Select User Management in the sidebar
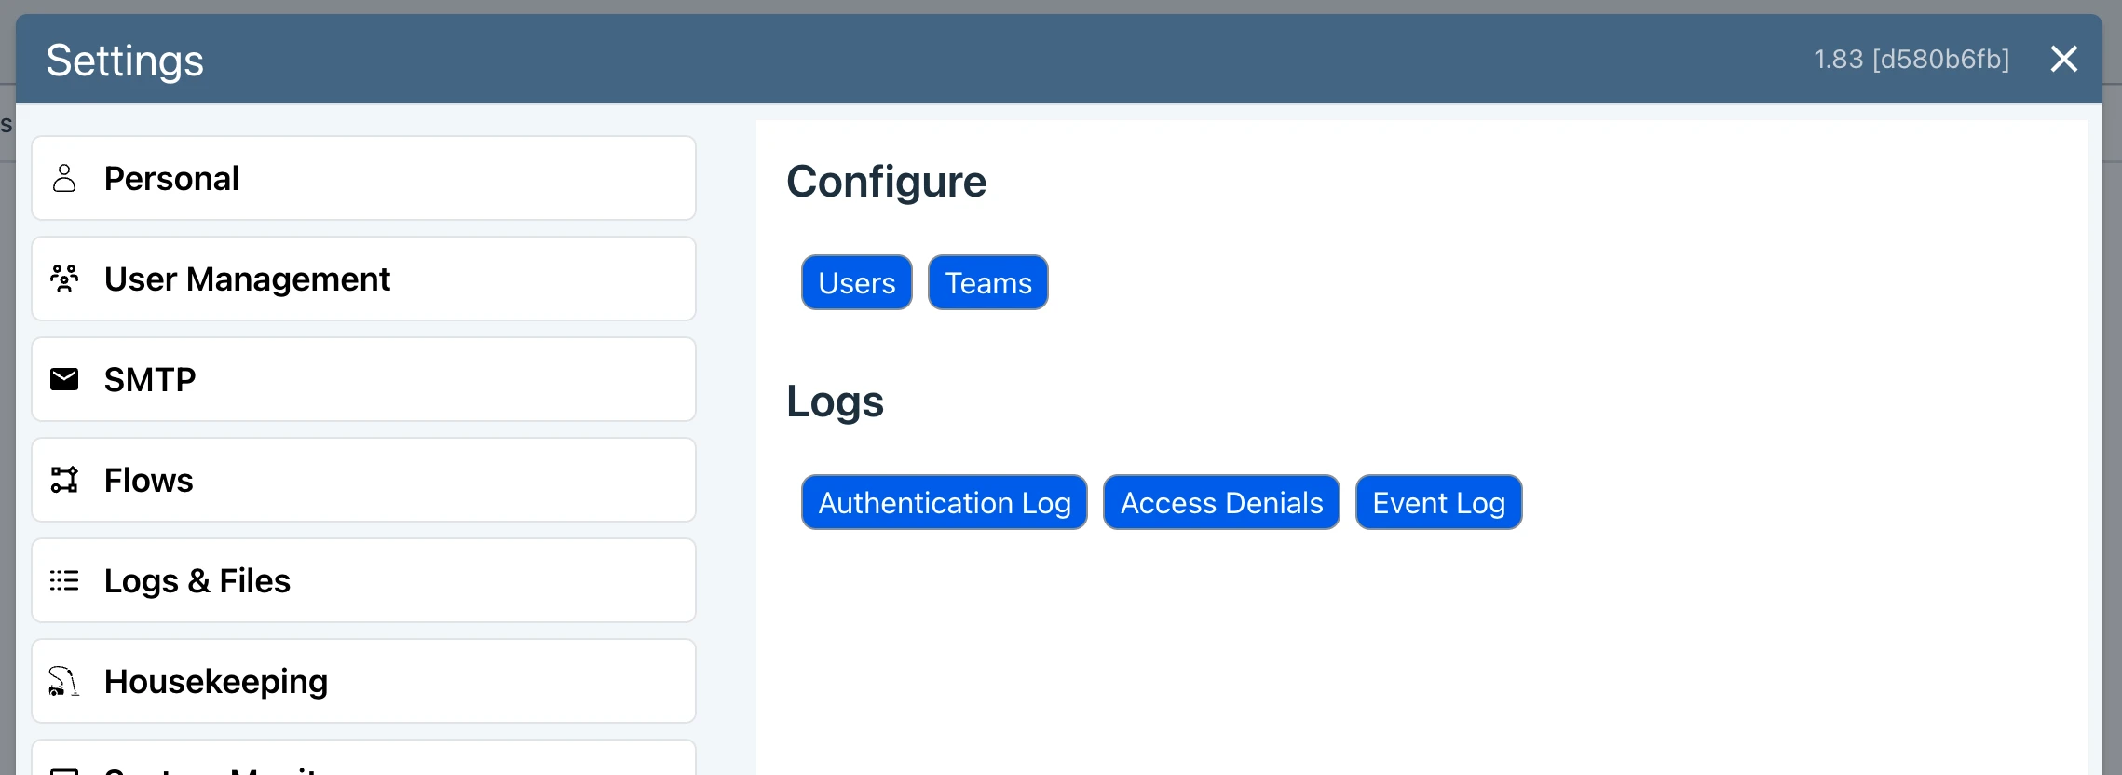The image size is (2122, 775). click(x=363, y=279)
